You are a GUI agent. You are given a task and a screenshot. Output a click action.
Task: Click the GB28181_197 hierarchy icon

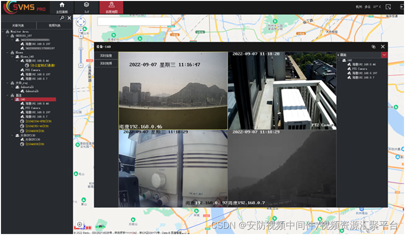click(x=12, y=36)
